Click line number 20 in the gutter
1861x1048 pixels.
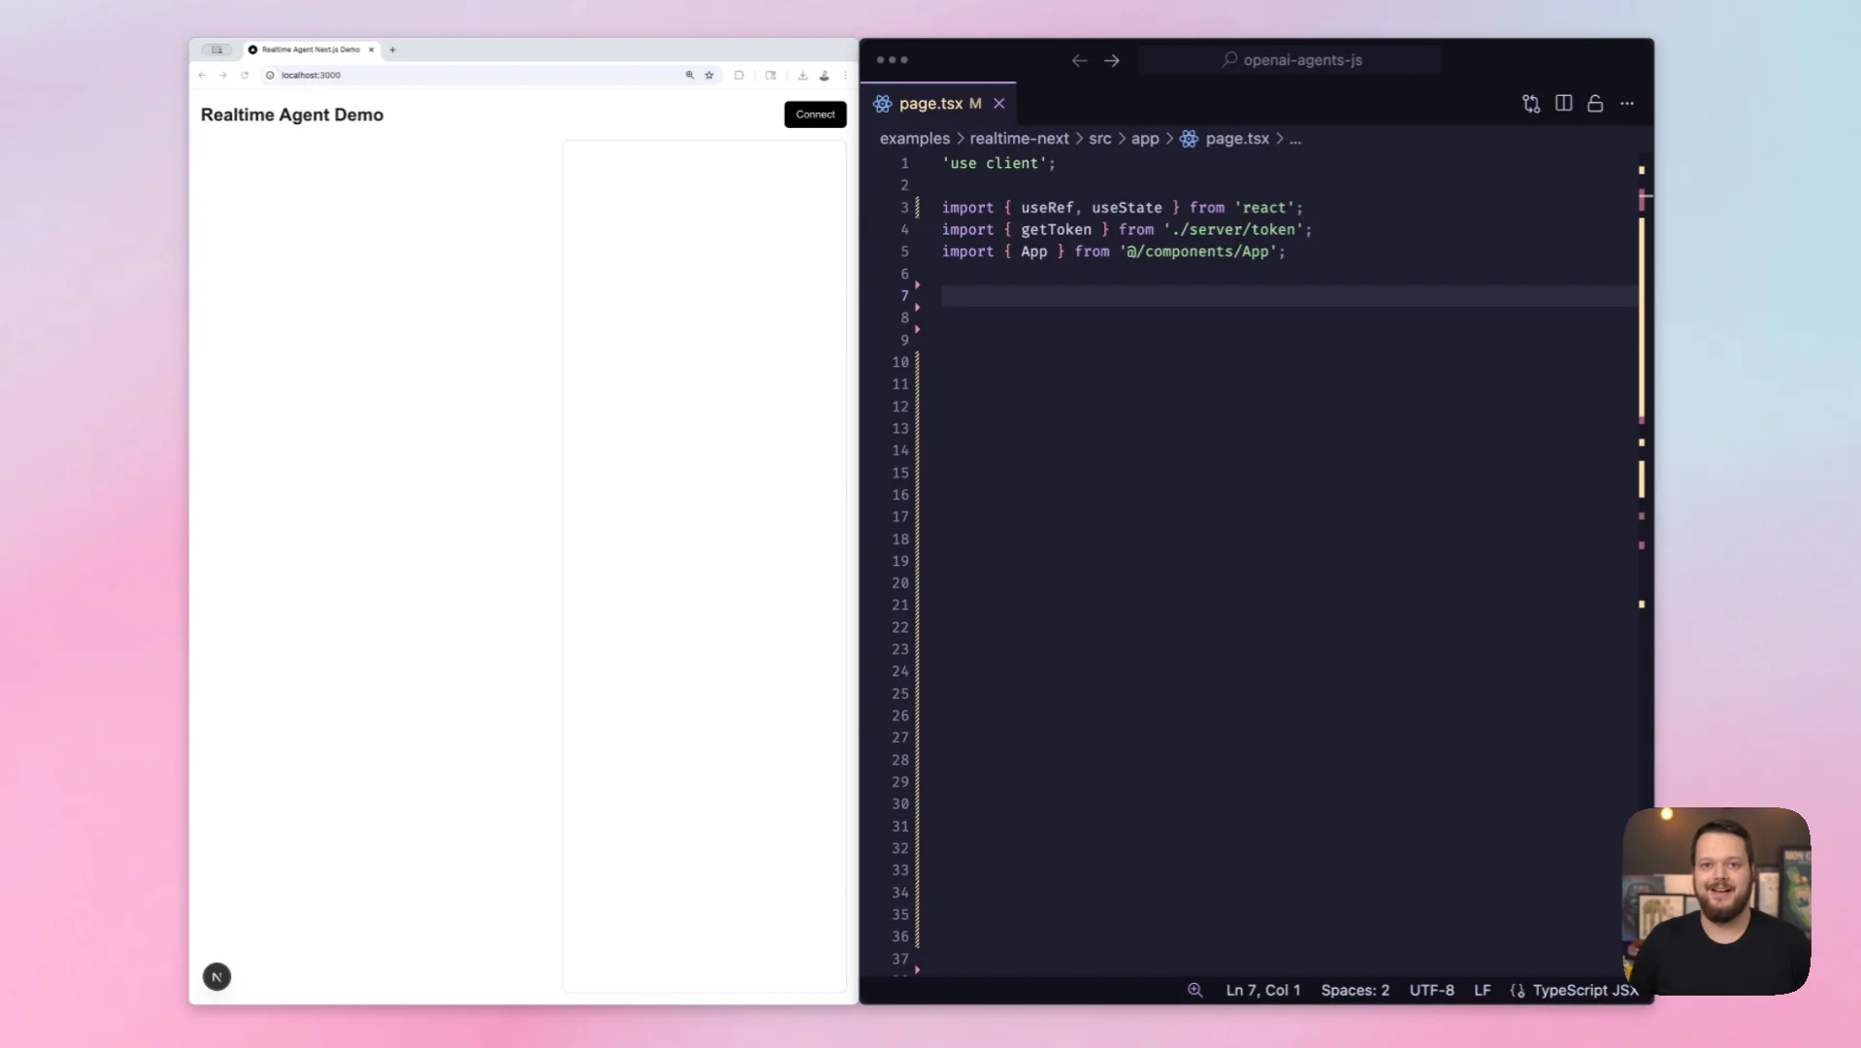click(x=900, y=583)
